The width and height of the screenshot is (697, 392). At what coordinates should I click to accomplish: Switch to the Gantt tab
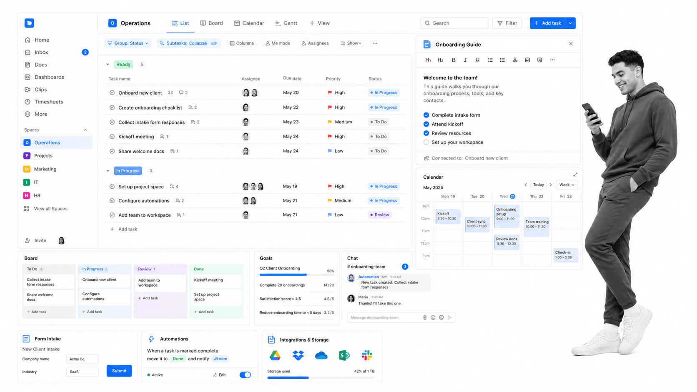[x=286, y=23]
